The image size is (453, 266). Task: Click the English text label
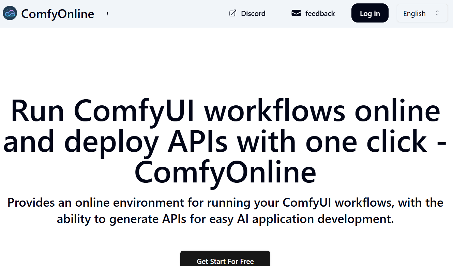pyautogui.click(x=414, y=13)
